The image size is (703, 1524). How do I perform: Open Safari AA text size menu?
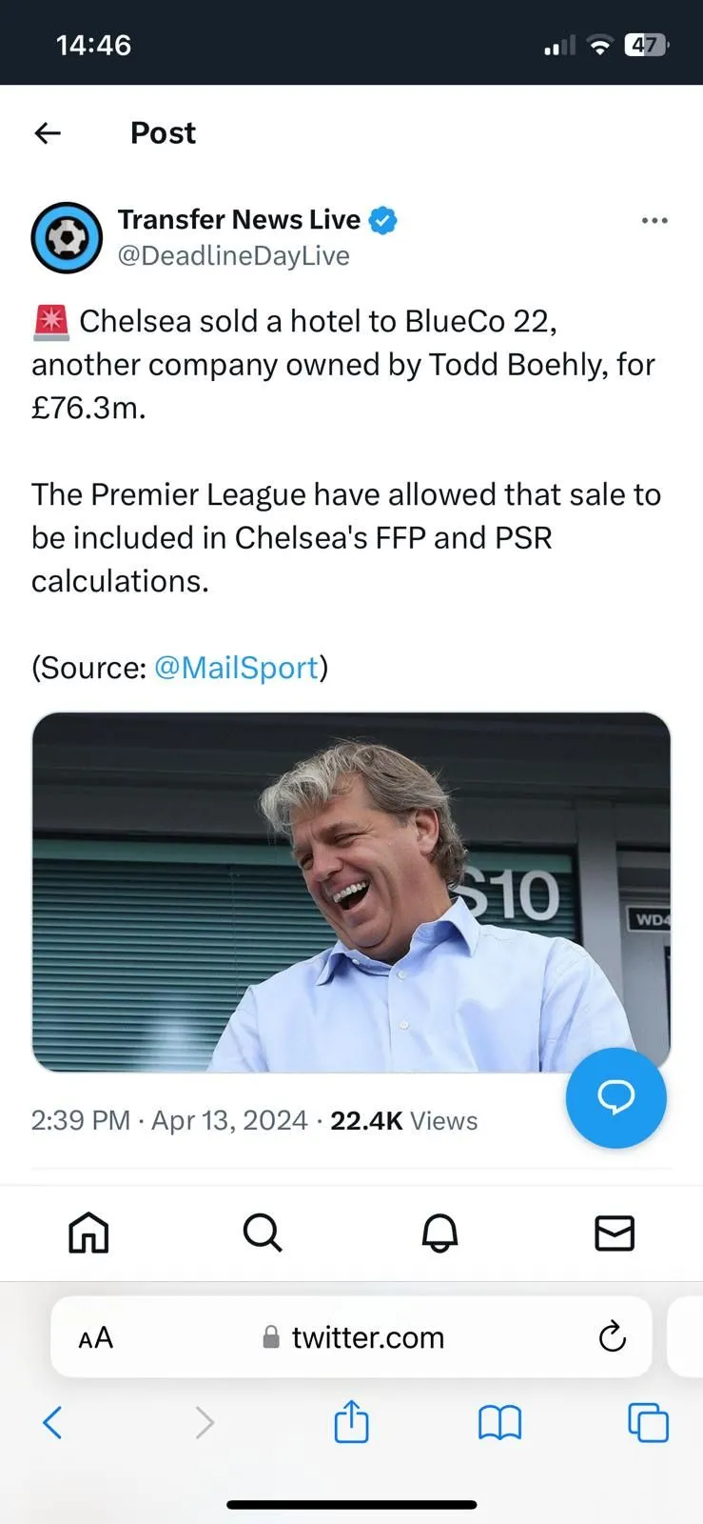(x=96, y=1338)
